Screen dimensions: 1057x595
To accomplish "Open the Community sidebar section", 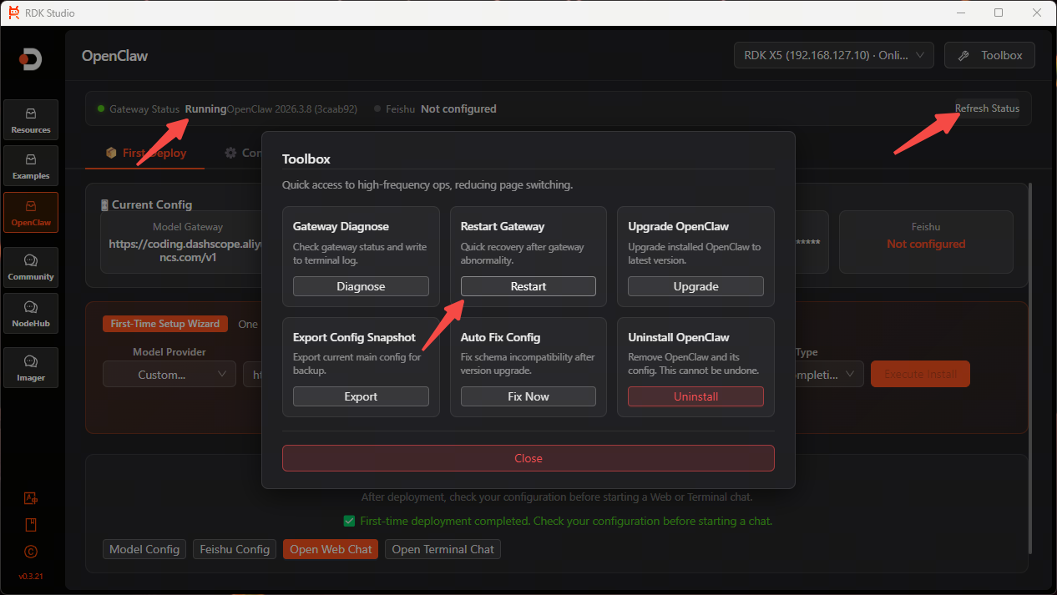I will pyautogui.click(x=31, y=267).
